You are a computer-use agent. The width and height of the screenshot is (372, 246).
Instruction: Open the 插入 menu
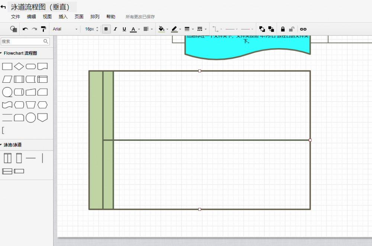pos(62,17)
